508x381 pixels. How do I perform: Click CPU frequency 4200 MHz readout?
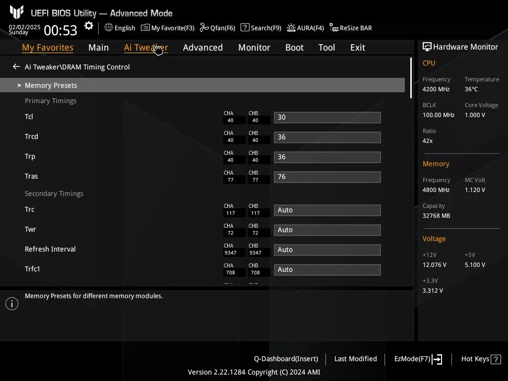pyautogui.click(x=436, y=89)
